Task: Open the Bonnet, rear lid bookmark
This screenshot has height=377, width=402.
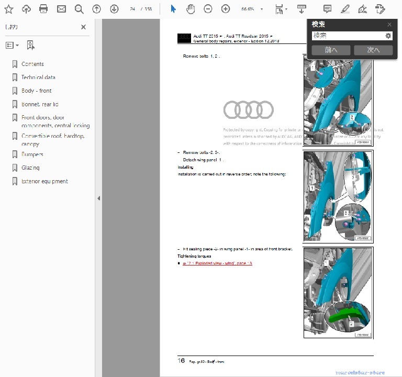Action: 40,104
